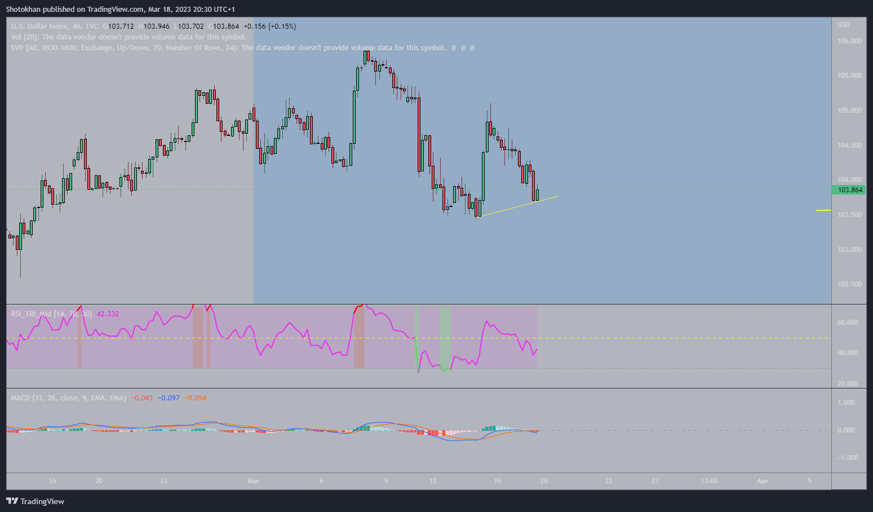Click the change value +0.156 (+0.15%)
Image resolution: width=873 pixels, height=512 pixels.
click(x=270, y=27)
